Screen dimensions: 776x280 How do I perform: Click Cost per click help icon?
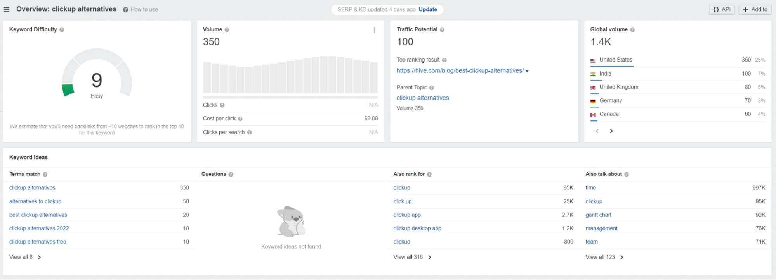click(240, 119)
